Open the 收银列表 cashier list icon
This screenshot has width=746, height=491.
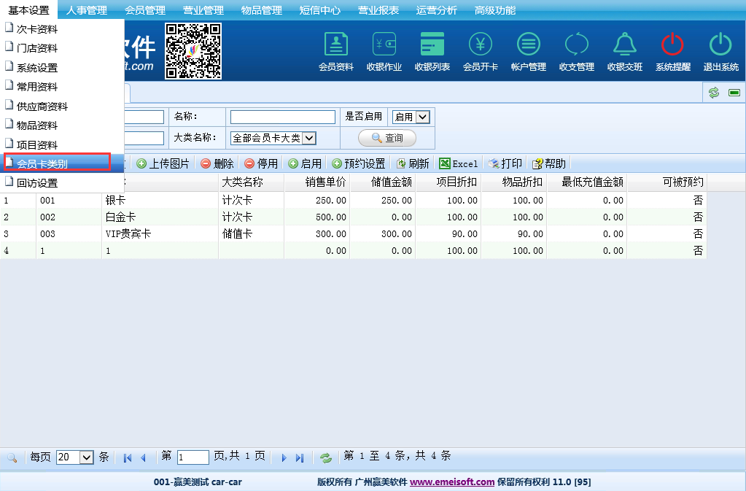432,51
